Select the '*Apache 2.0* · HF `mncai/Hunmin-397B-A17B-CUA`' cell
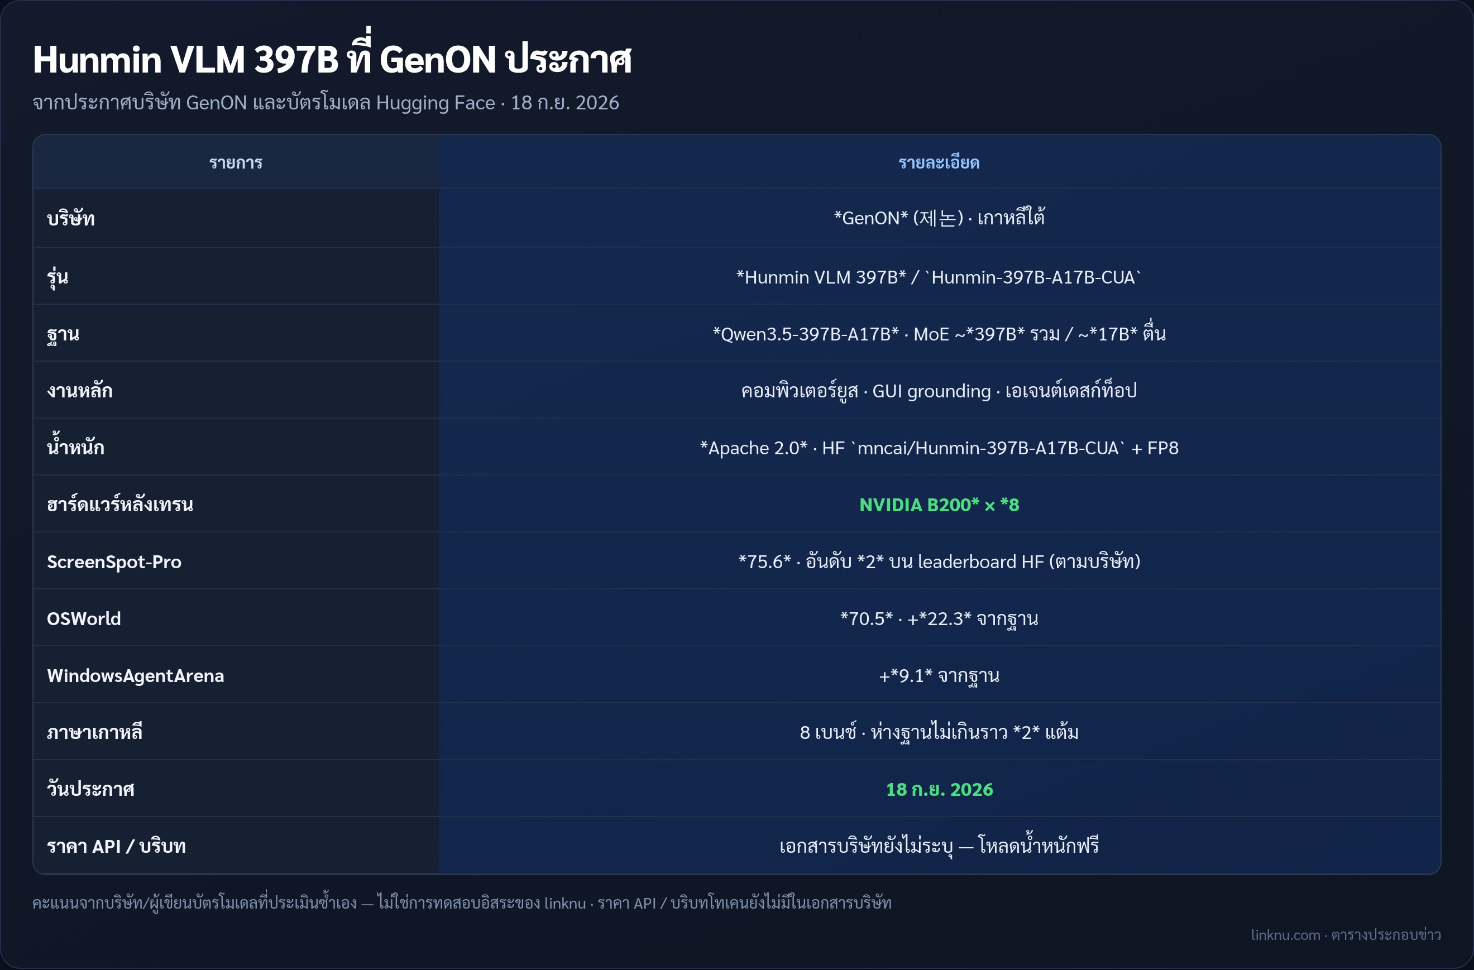Screen dimensions: 1474x970 click(939, 447)
